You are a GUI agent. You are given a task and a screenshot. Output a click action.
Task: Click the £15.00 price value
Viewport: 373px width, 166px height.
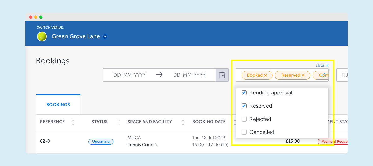tap(293, 141)
